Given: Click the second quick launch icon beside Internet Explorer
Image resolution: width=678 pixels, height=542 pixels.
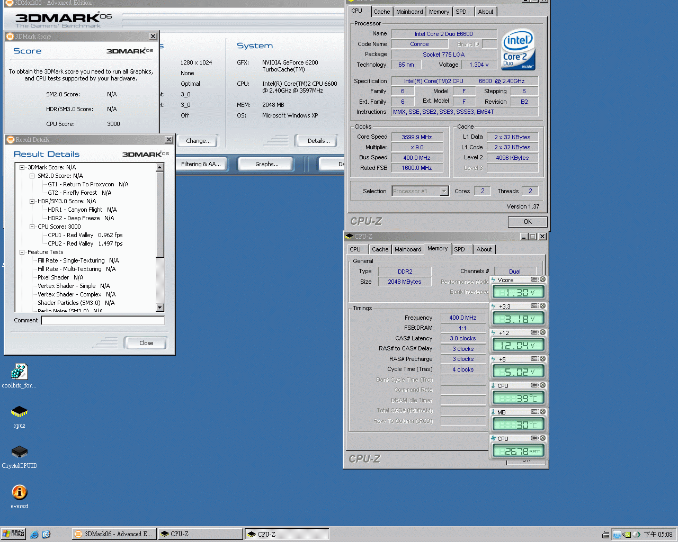Looking at the screenshot, I should [46, 535].
